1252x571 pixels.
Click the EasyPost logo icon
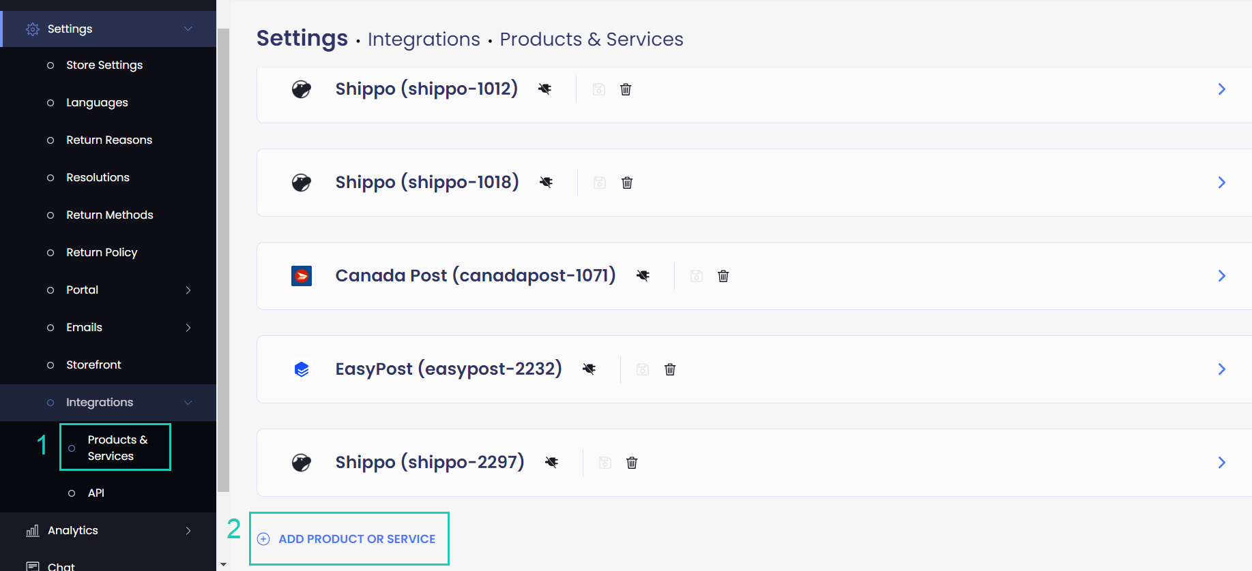[302, 369]
